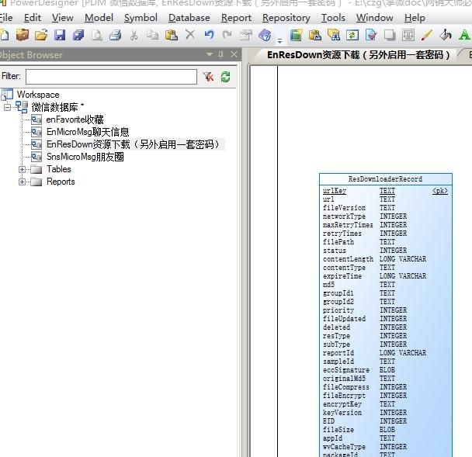Viewport: 472px width, 457px height.
Task: Click the Fill color bucket icon
Action: tap(446, 35)
